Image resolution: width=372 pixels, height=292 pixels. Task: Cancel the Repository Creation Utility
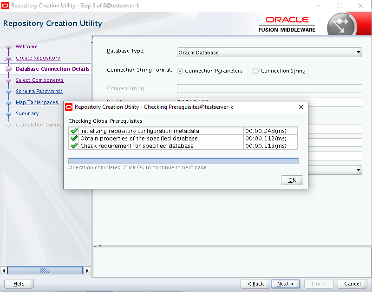[352, 284]
